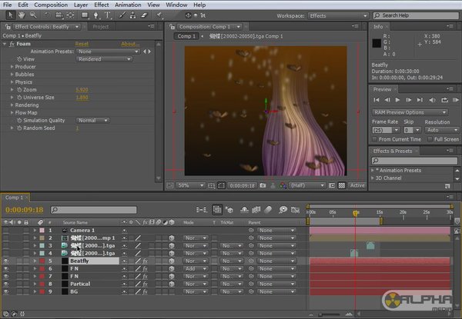Click Reset for the Foam effect
Image resolution: width=462 pixels, height=319 pixels.
pos(82,44)
